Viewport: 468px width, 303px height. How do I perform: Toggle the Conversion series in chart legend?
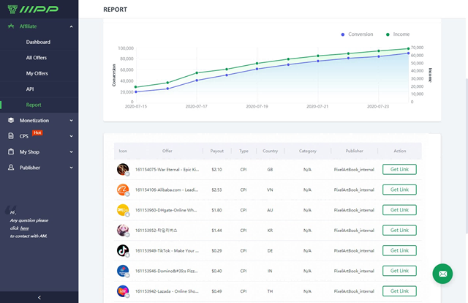point(358,34)
